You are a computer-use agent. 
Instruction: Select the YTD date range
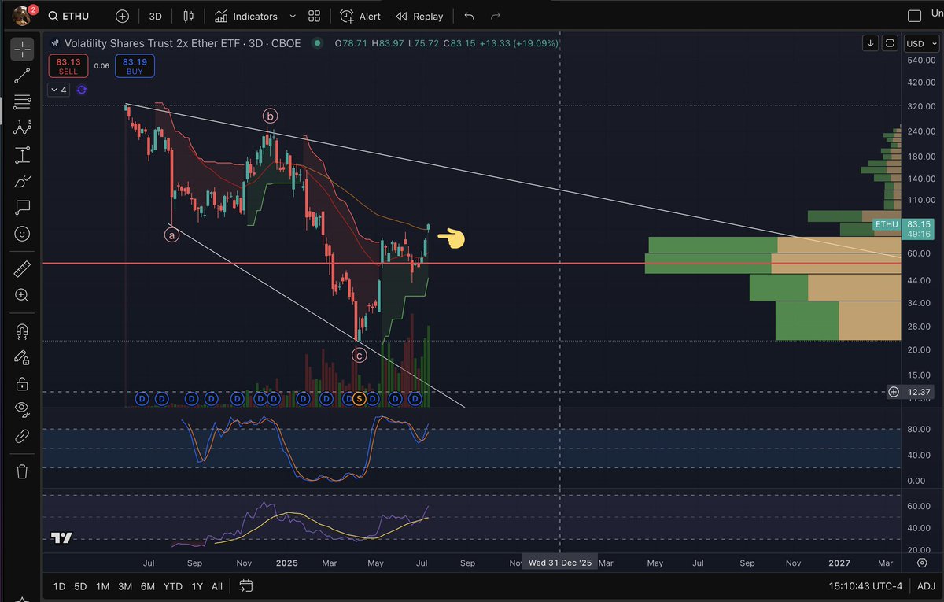(172, 586)
